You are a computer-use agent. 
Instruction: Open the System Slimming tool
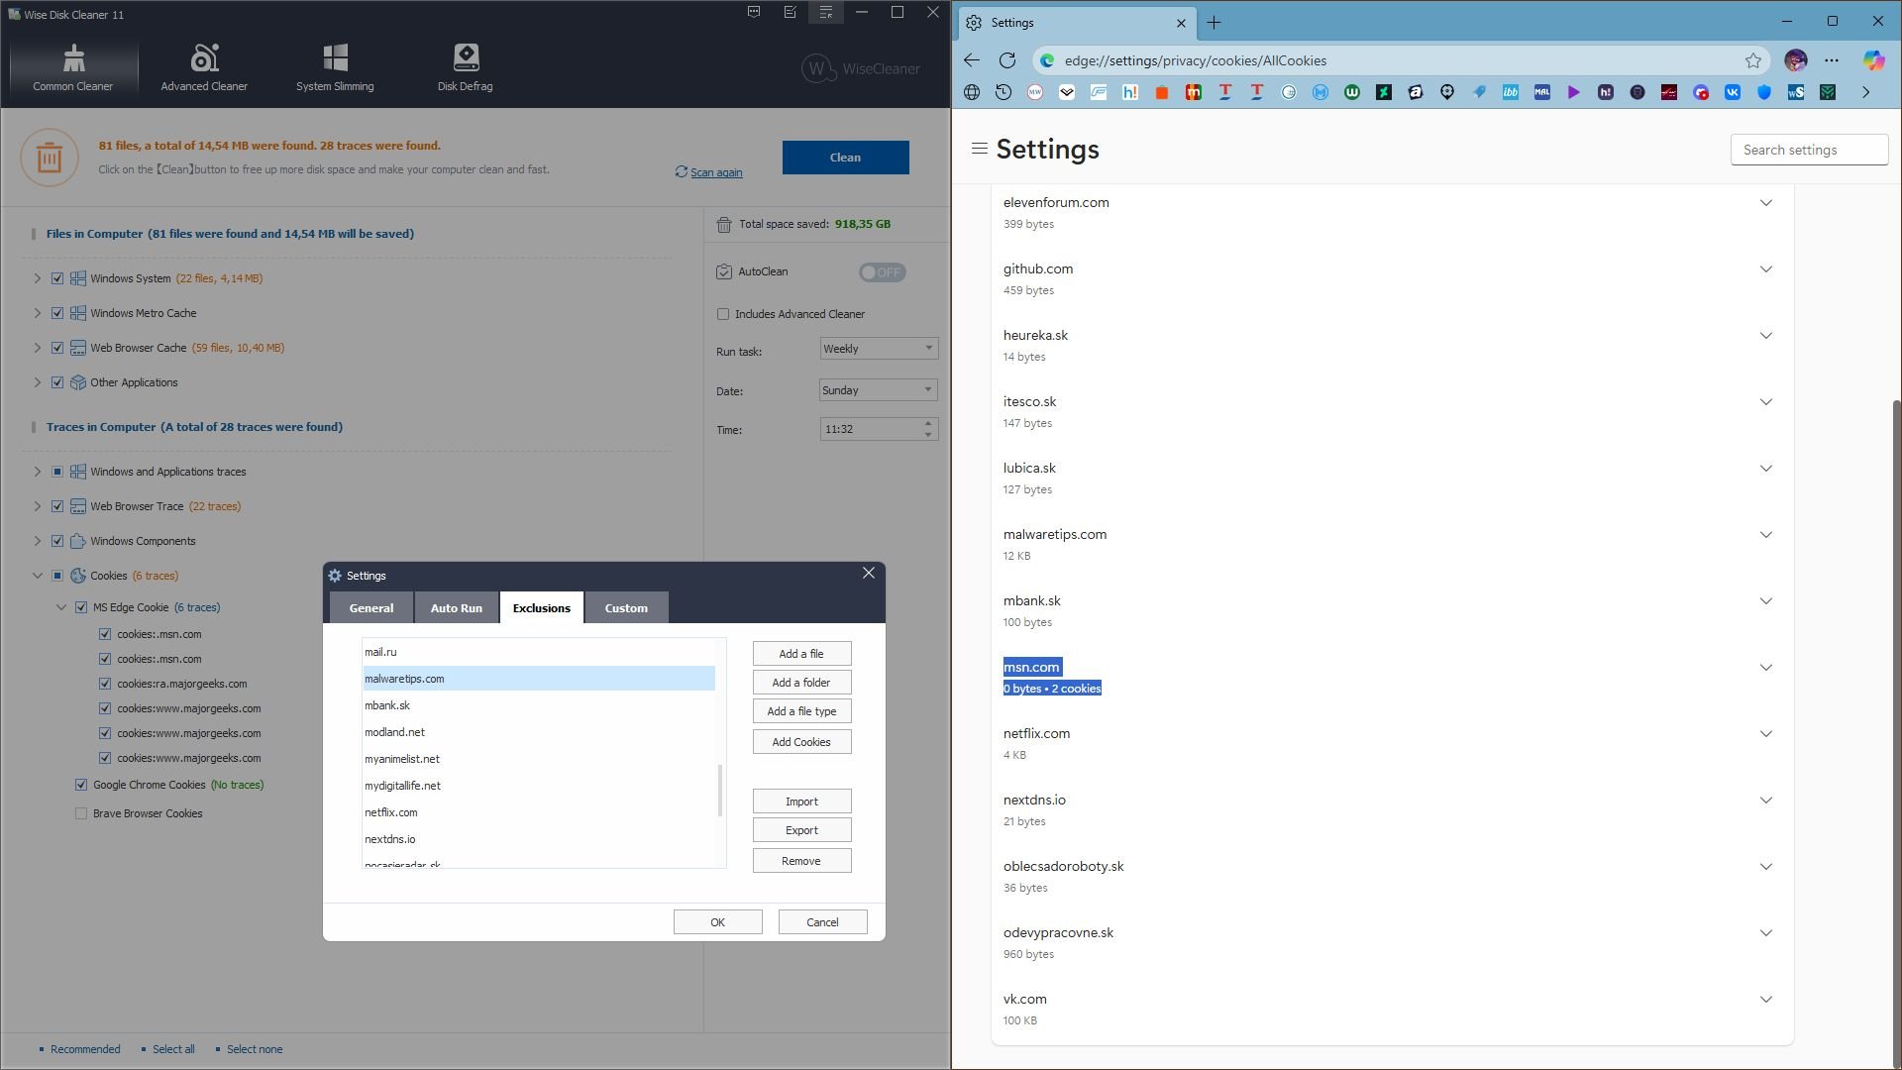click(335, 68)
